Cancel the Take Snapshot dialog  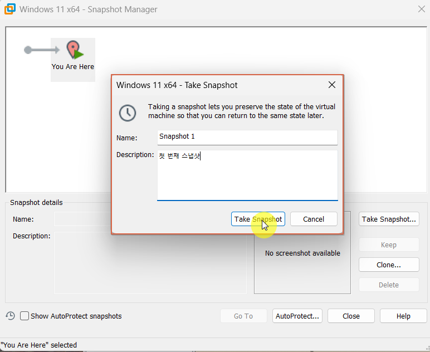pos(314,219)
